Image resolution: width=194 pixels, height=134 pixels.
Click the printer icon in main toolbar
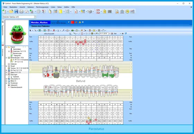[x=21, y=11]
